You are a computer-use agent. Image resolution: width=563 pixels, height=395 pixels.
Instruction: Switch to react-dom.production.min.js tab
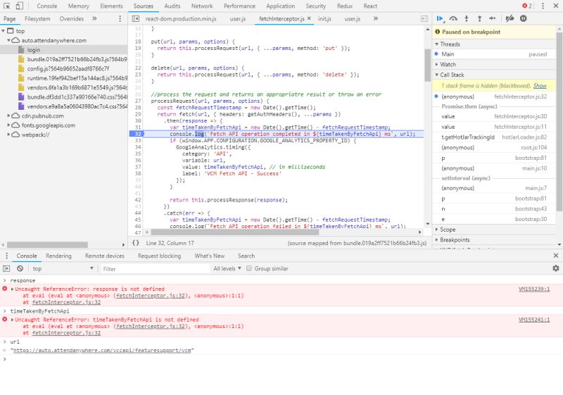tap(181, 19)
